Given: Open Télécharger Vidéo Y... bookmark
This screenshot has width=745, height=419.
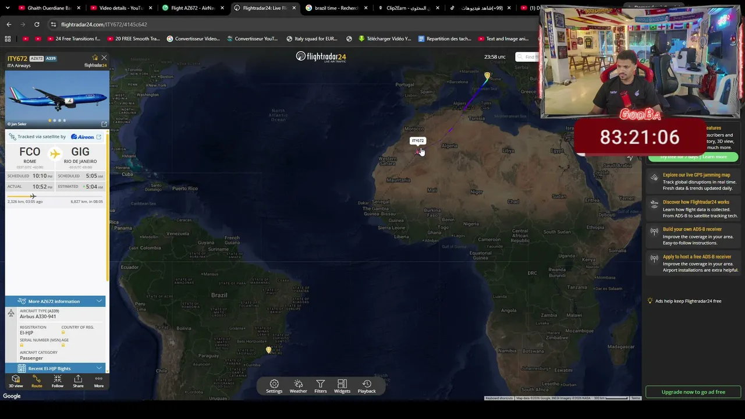Looking at the screenshot, I should (x=385, y=39).
